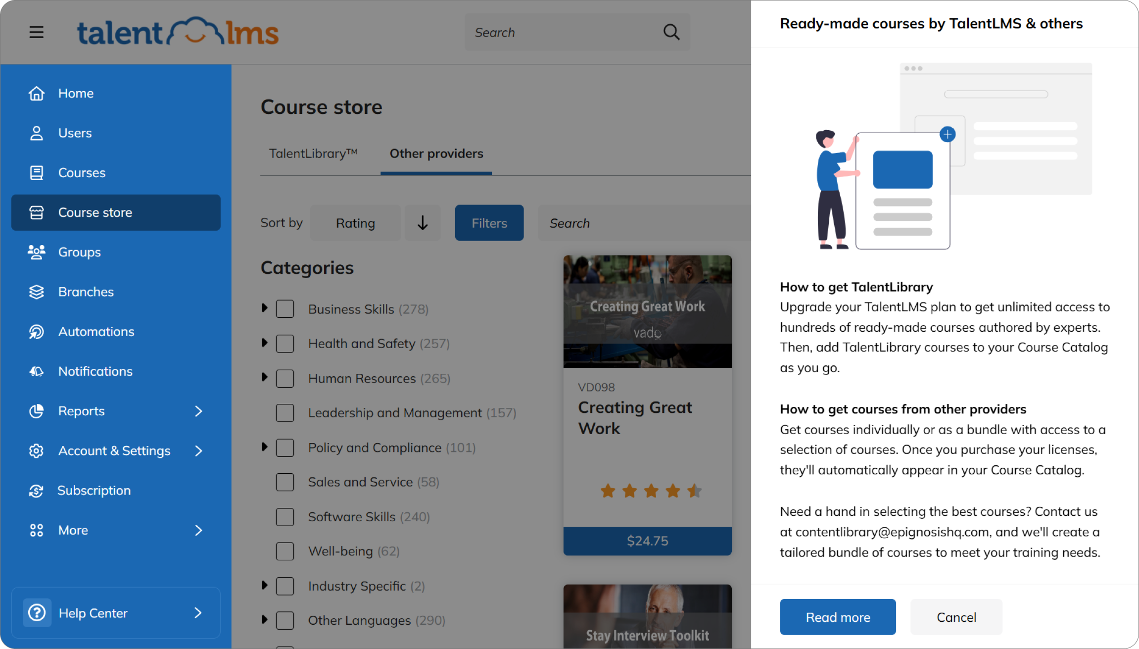
Task: Click the Reports pie chart icon
Action: tap(37, 411)
